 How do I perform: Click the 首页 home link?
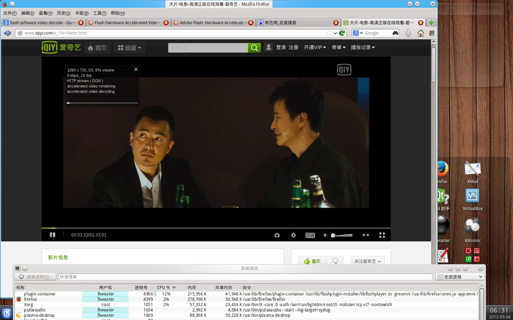coord(97,48)
